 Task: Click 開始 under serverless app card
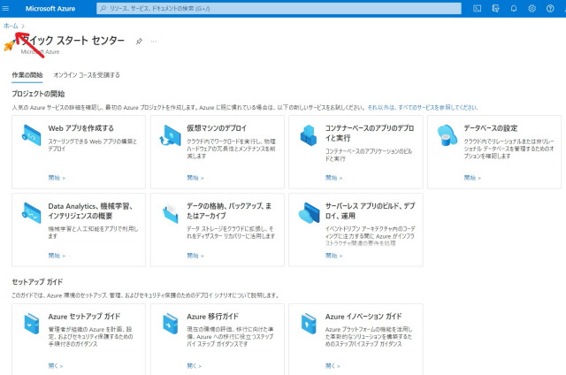click(334, 256)
